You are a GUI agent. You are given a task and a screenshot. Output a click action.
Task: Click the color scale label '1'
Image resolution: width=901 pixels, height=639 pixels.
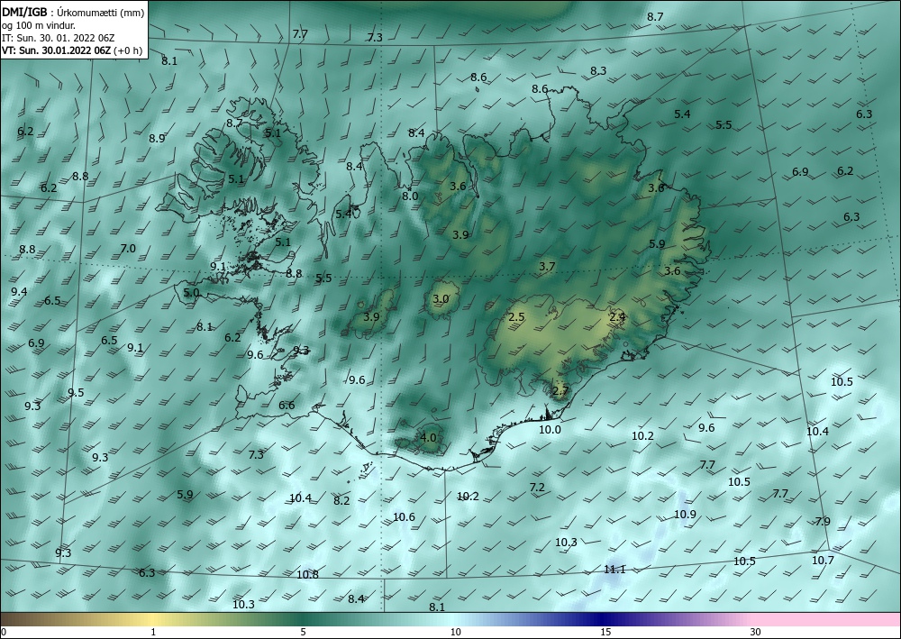coord(152,632)
